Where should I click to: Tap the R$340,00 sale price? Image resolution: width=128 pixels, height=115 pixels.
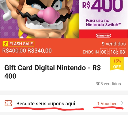[39, 51]
